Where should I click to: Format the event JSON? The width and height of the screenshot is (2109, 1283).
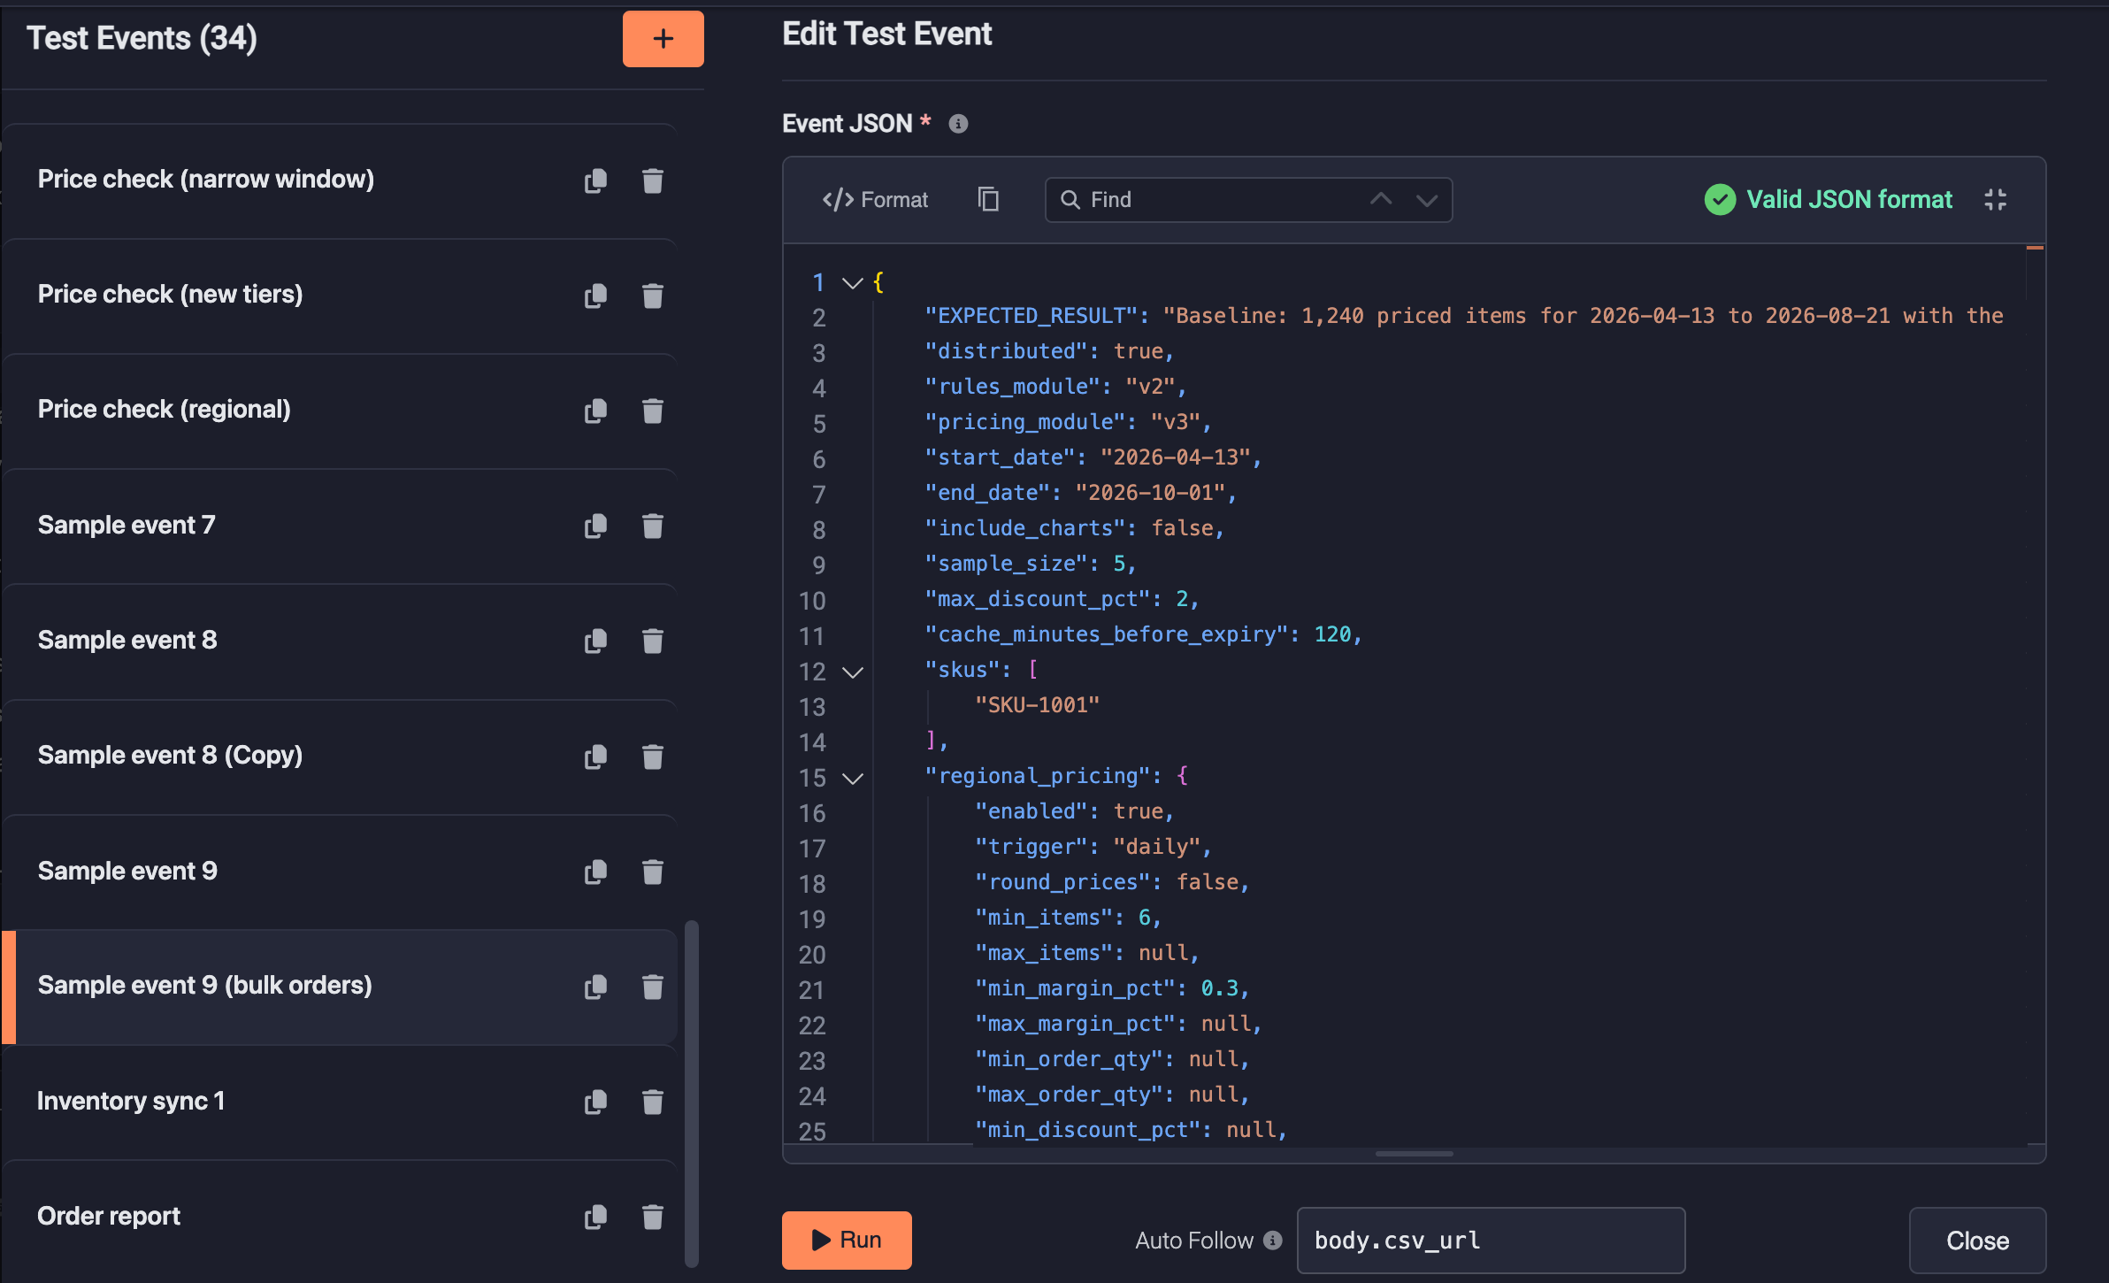click(x=875, y=199)
